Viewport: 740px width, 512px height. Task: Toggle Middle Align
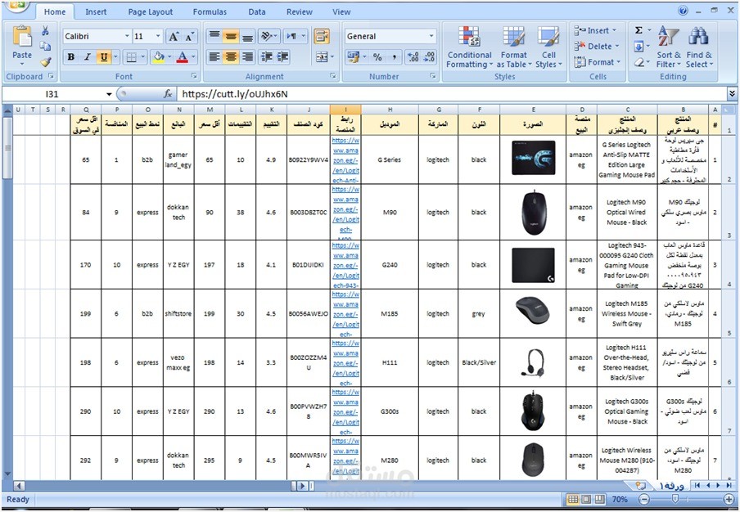click(x=231, y=36)
